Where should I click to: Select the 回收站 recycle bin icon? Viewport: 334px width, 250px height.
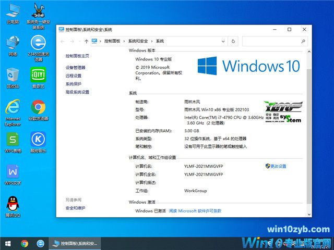(x=13, y=78)
